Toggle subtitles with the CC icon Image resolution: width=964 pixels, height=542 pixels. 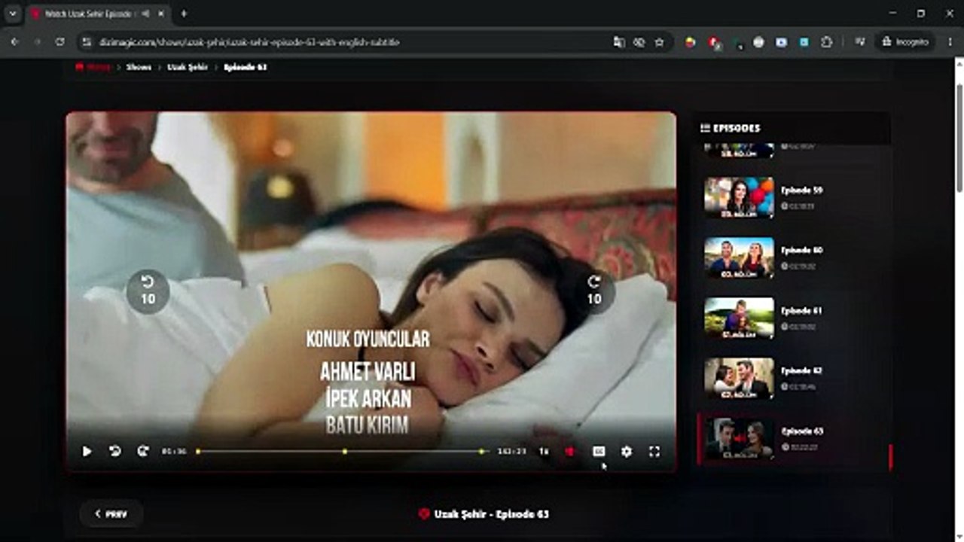coord(599,452)
